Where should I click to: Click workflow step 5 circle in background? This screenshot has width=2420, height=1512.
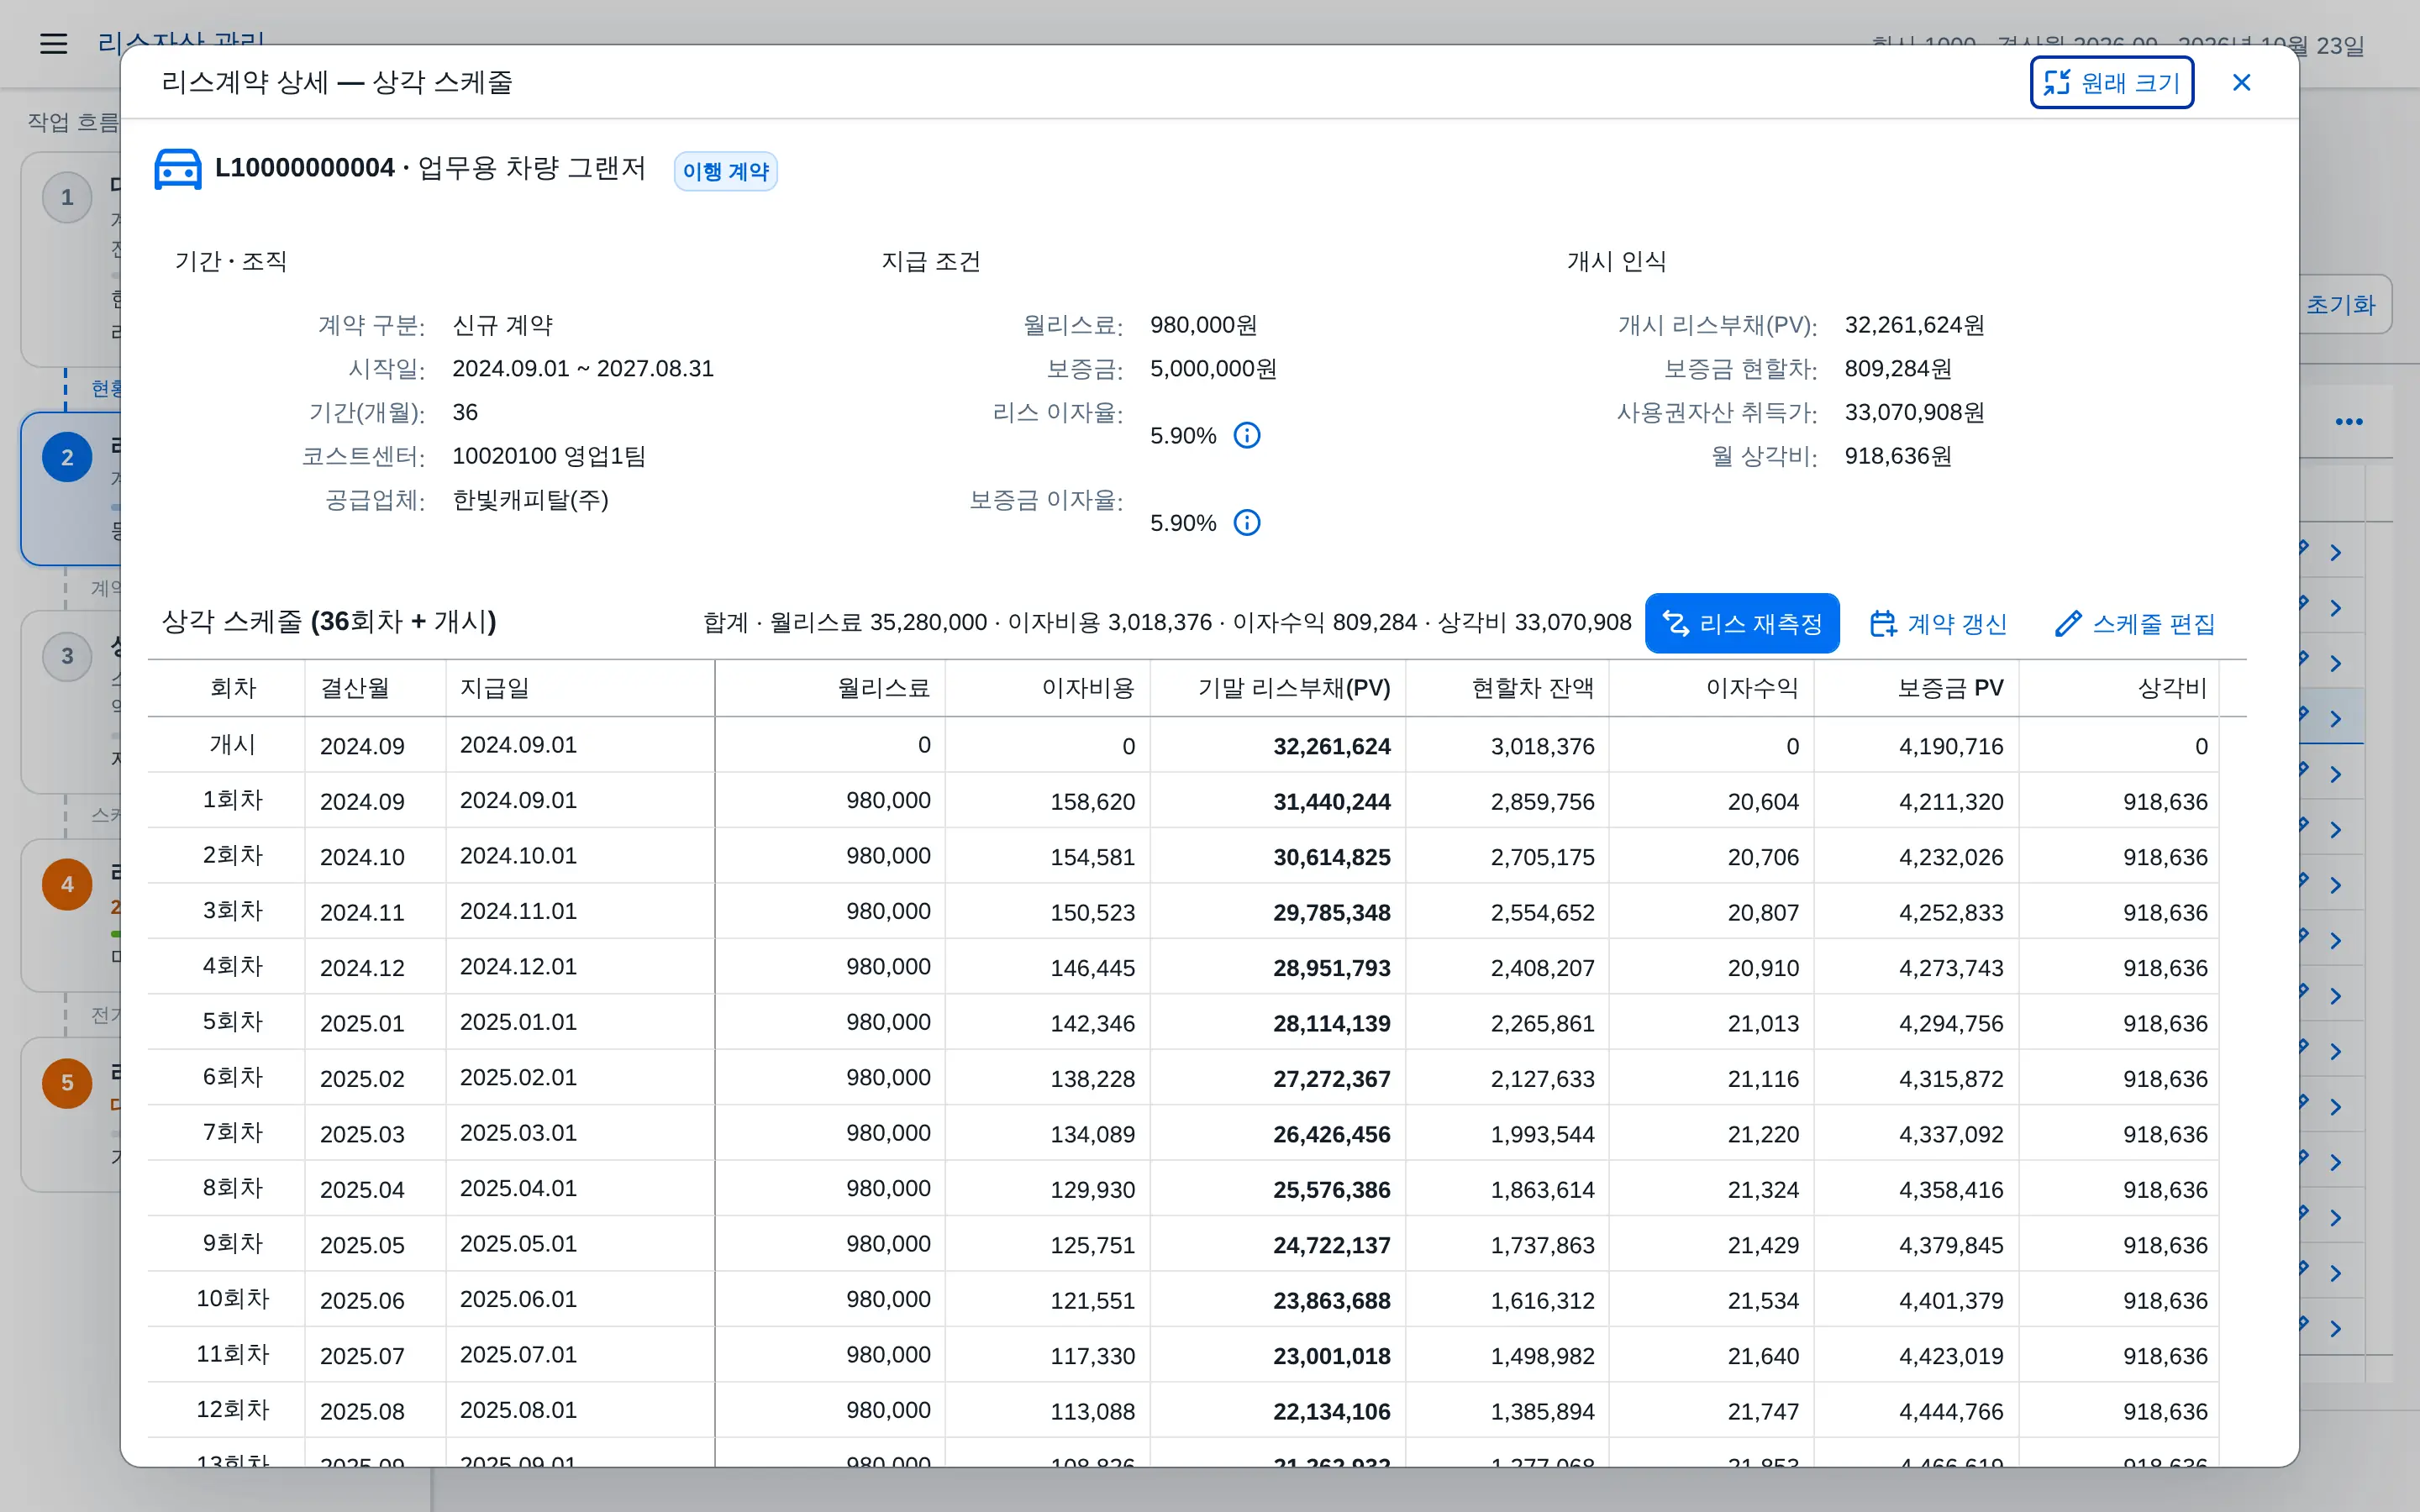click(x=67, y=1084)
